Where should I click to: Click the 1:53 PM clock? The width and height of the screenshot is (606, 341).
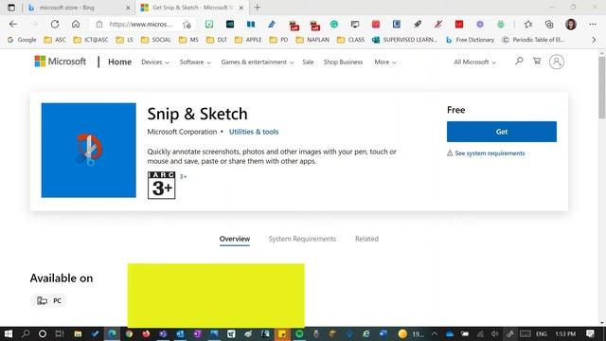tap(565, 333)
